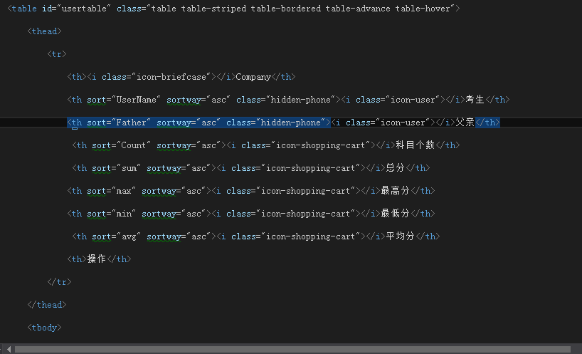The image size is (582, 354).
Task: Click the text 最低分 in header
Action: pos(395,214)
